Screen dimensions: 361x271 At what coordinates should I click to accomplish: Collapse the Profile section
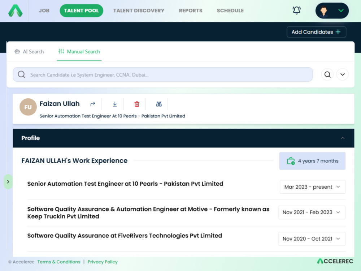[343, 138]
